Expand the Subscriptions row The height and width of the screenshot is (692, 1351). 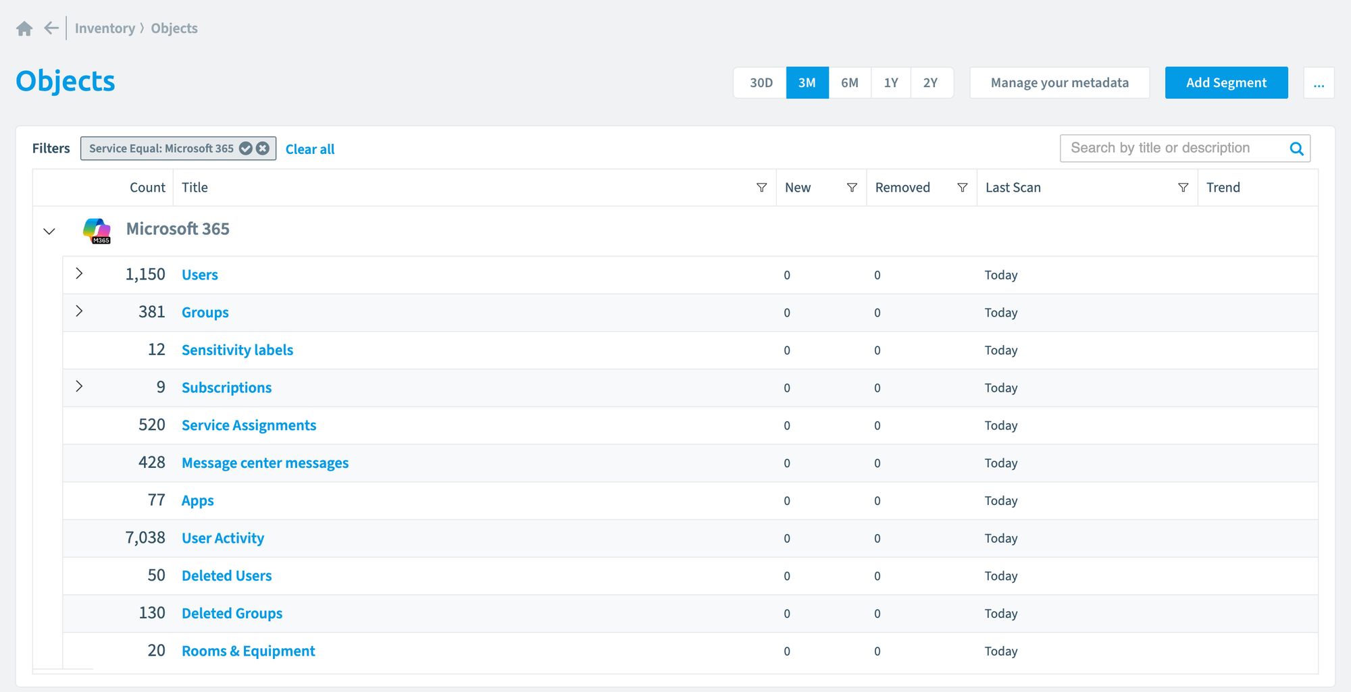pos(79,386)
